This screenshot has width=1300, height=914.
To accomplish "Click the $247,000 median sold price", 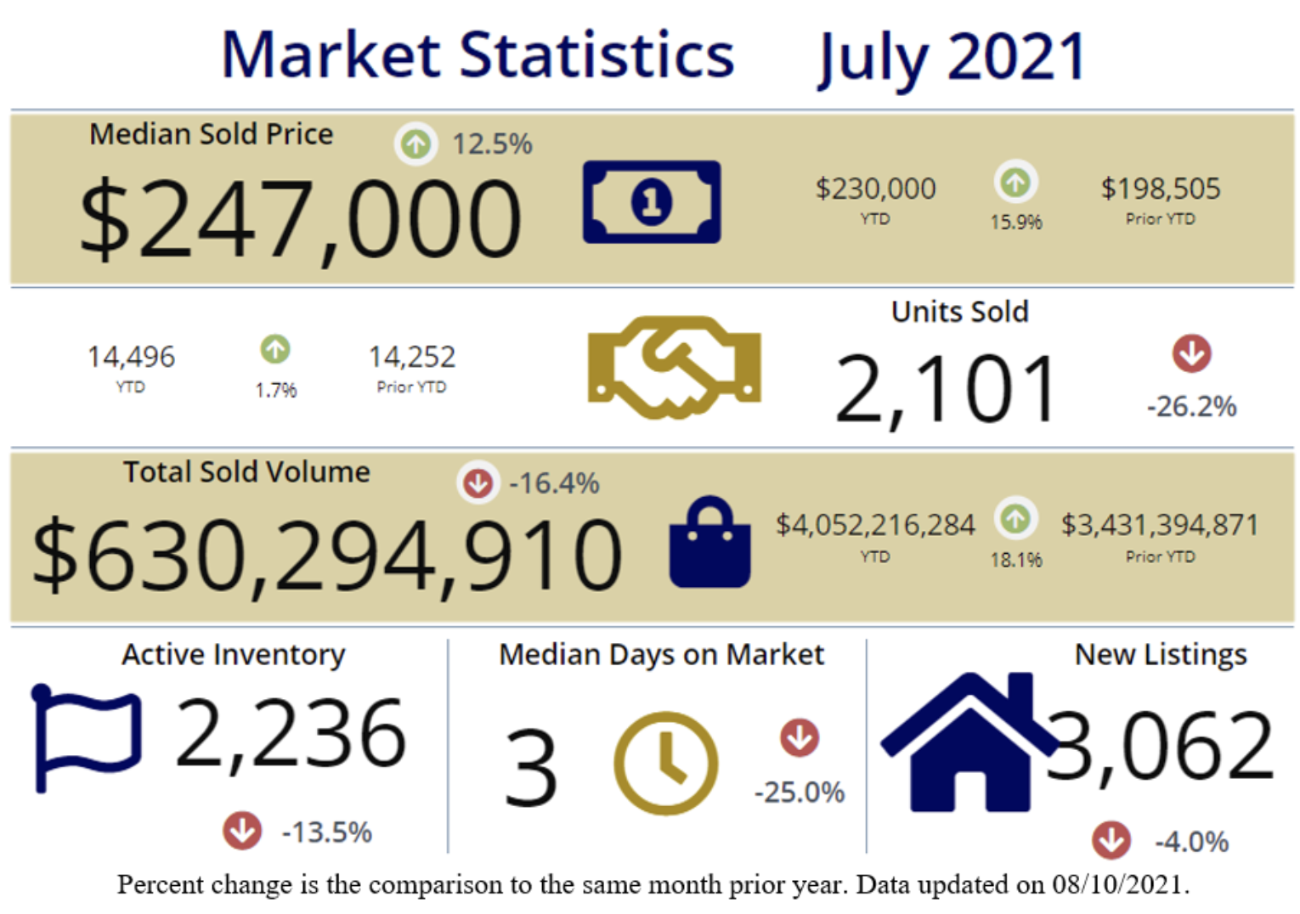I will pyautogui.click(x=300, y=219).
